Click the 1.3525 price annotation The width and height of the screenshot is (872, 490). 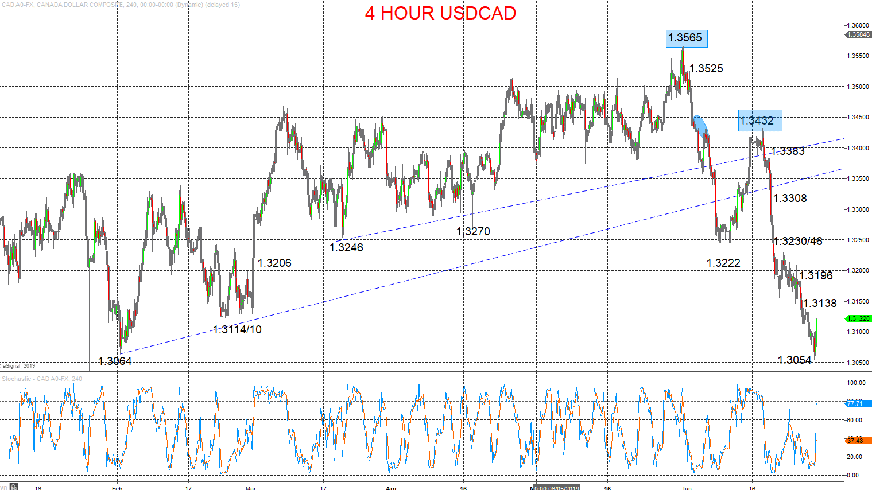coord(706,68)
